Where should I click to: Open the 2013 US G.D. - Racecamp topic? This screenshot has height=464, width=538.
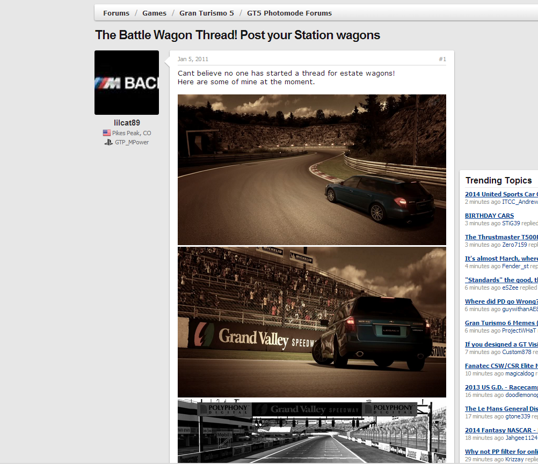coord(501,387)
